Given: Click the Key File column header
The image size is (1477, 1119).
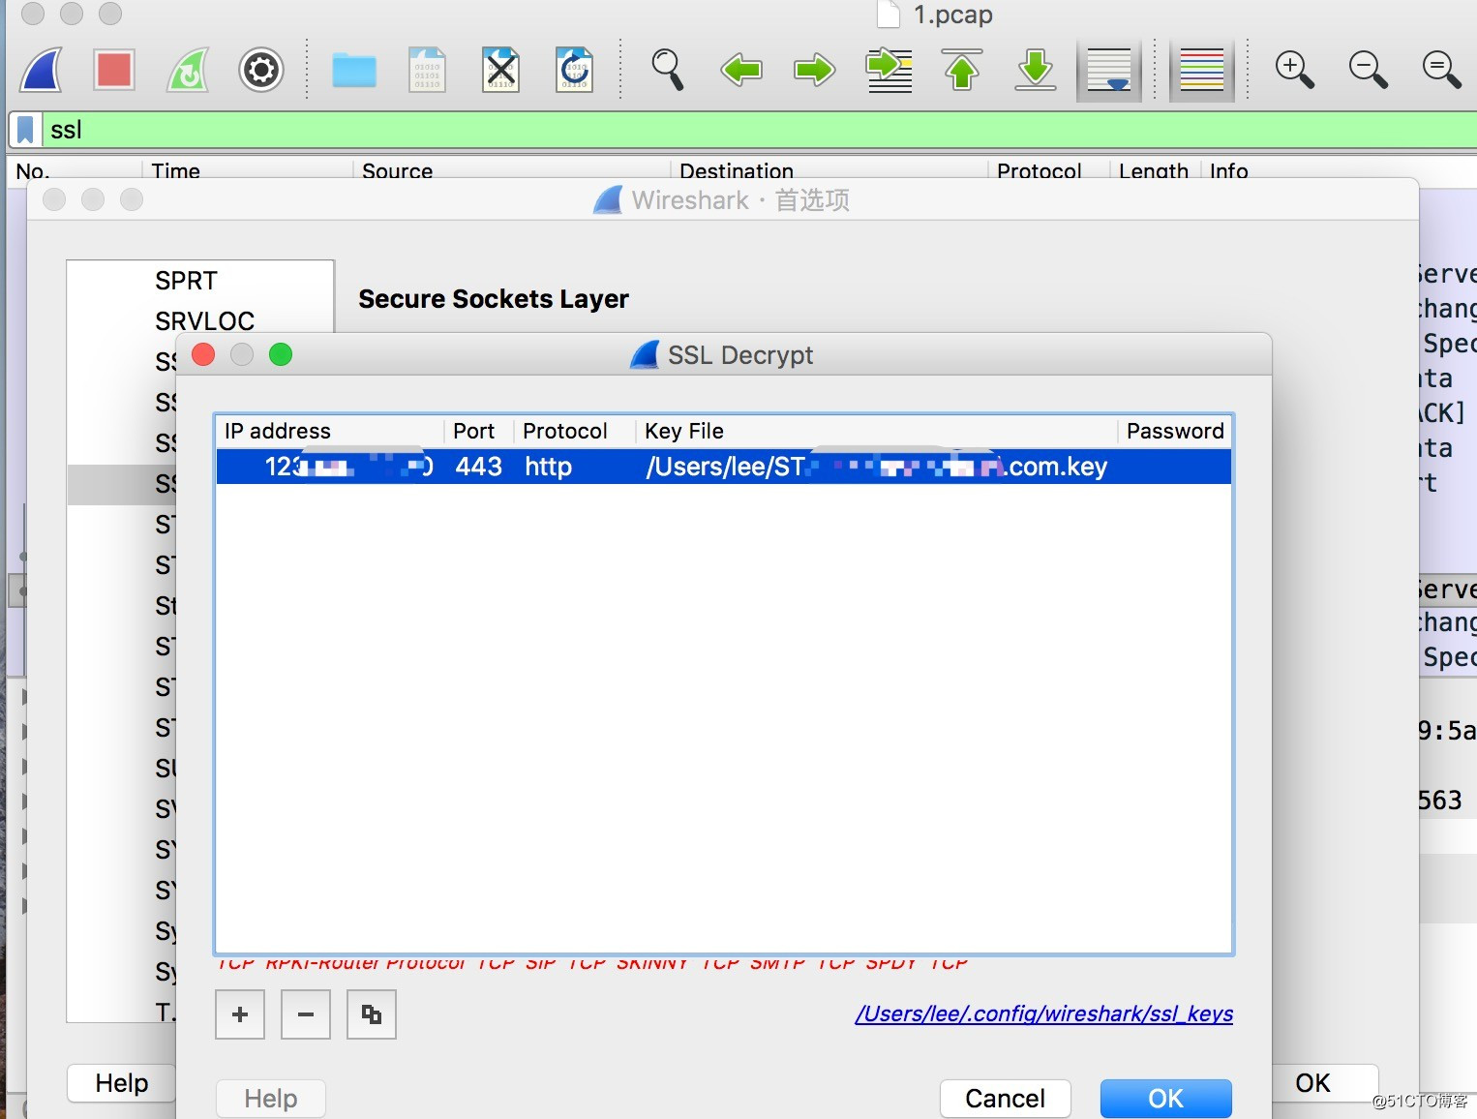Looking at the screenshot, I should click(x=877, y=431).
